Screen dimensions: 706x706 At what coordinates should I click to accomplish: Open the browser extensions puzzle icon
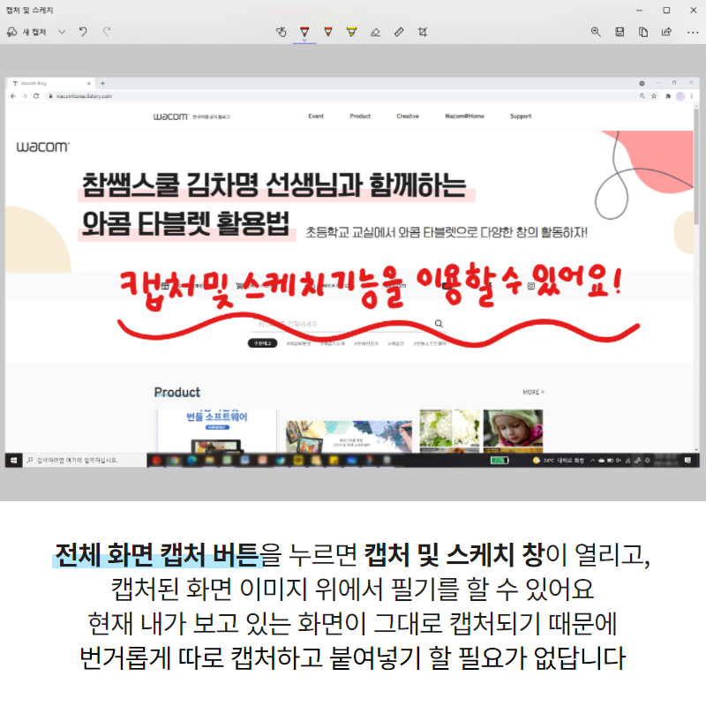point(668,96)
